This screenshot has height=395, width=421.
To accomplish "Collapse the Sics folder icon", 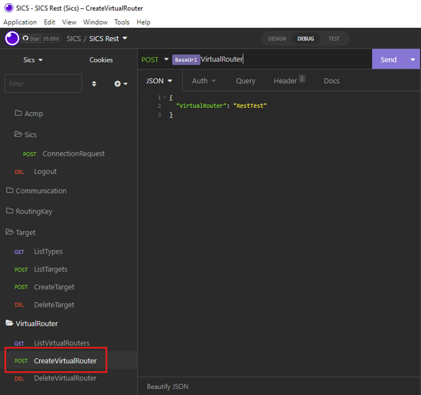I will (18, 134).
